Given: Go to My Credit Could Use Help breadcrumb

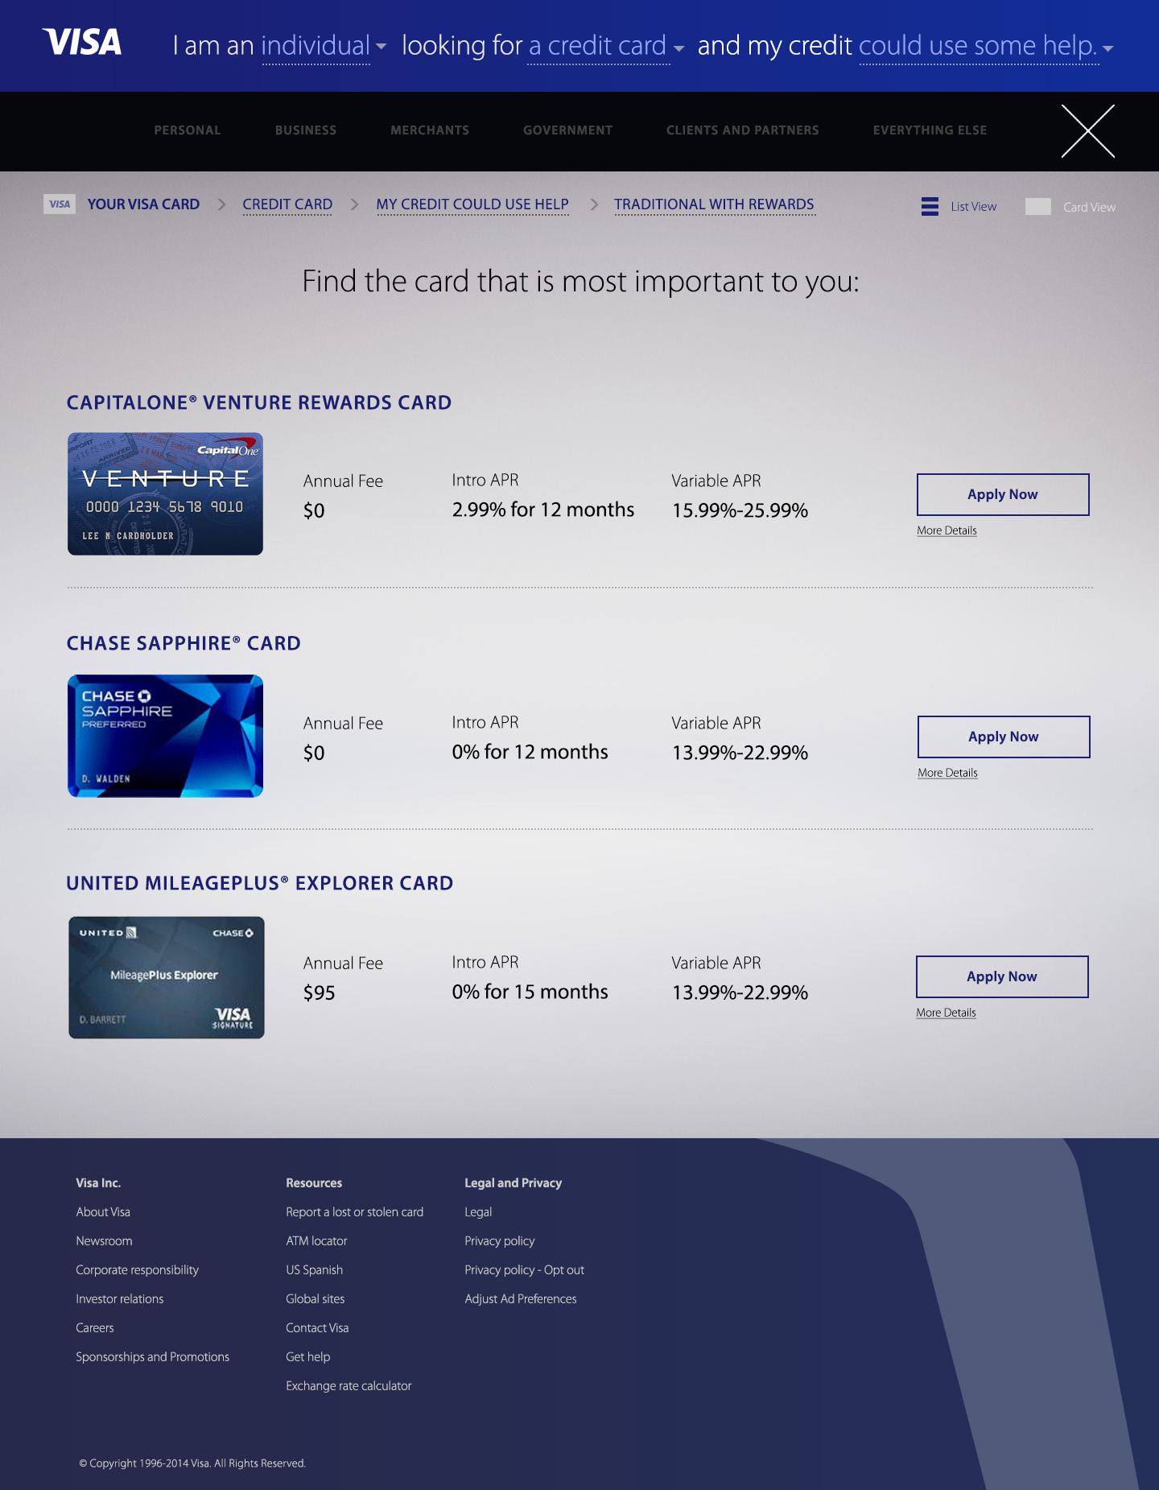Looking at the screenshot, I should point(472,204).
